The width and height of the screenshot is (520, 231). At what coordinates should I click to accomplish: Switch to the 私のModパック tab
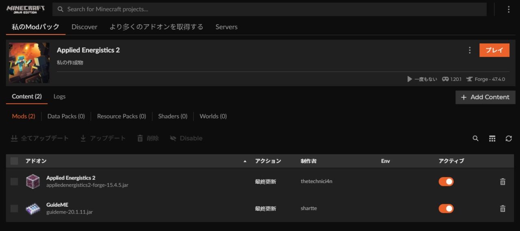coord(36,27)
